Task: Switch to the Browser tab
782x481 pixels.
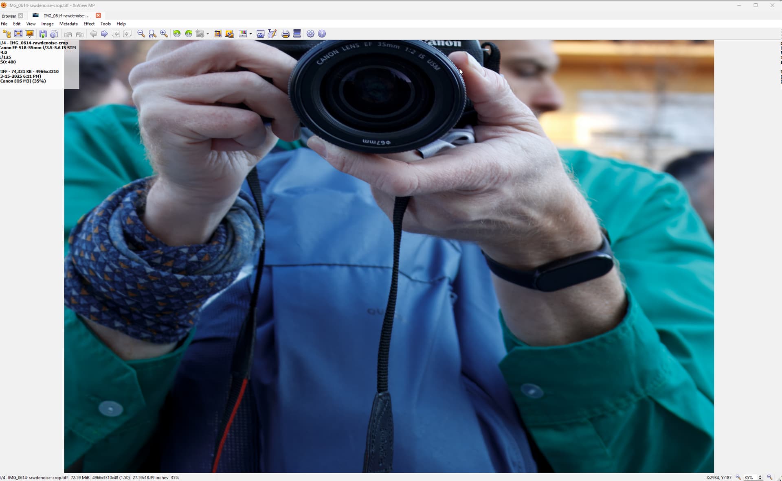Action: point(9,16)
